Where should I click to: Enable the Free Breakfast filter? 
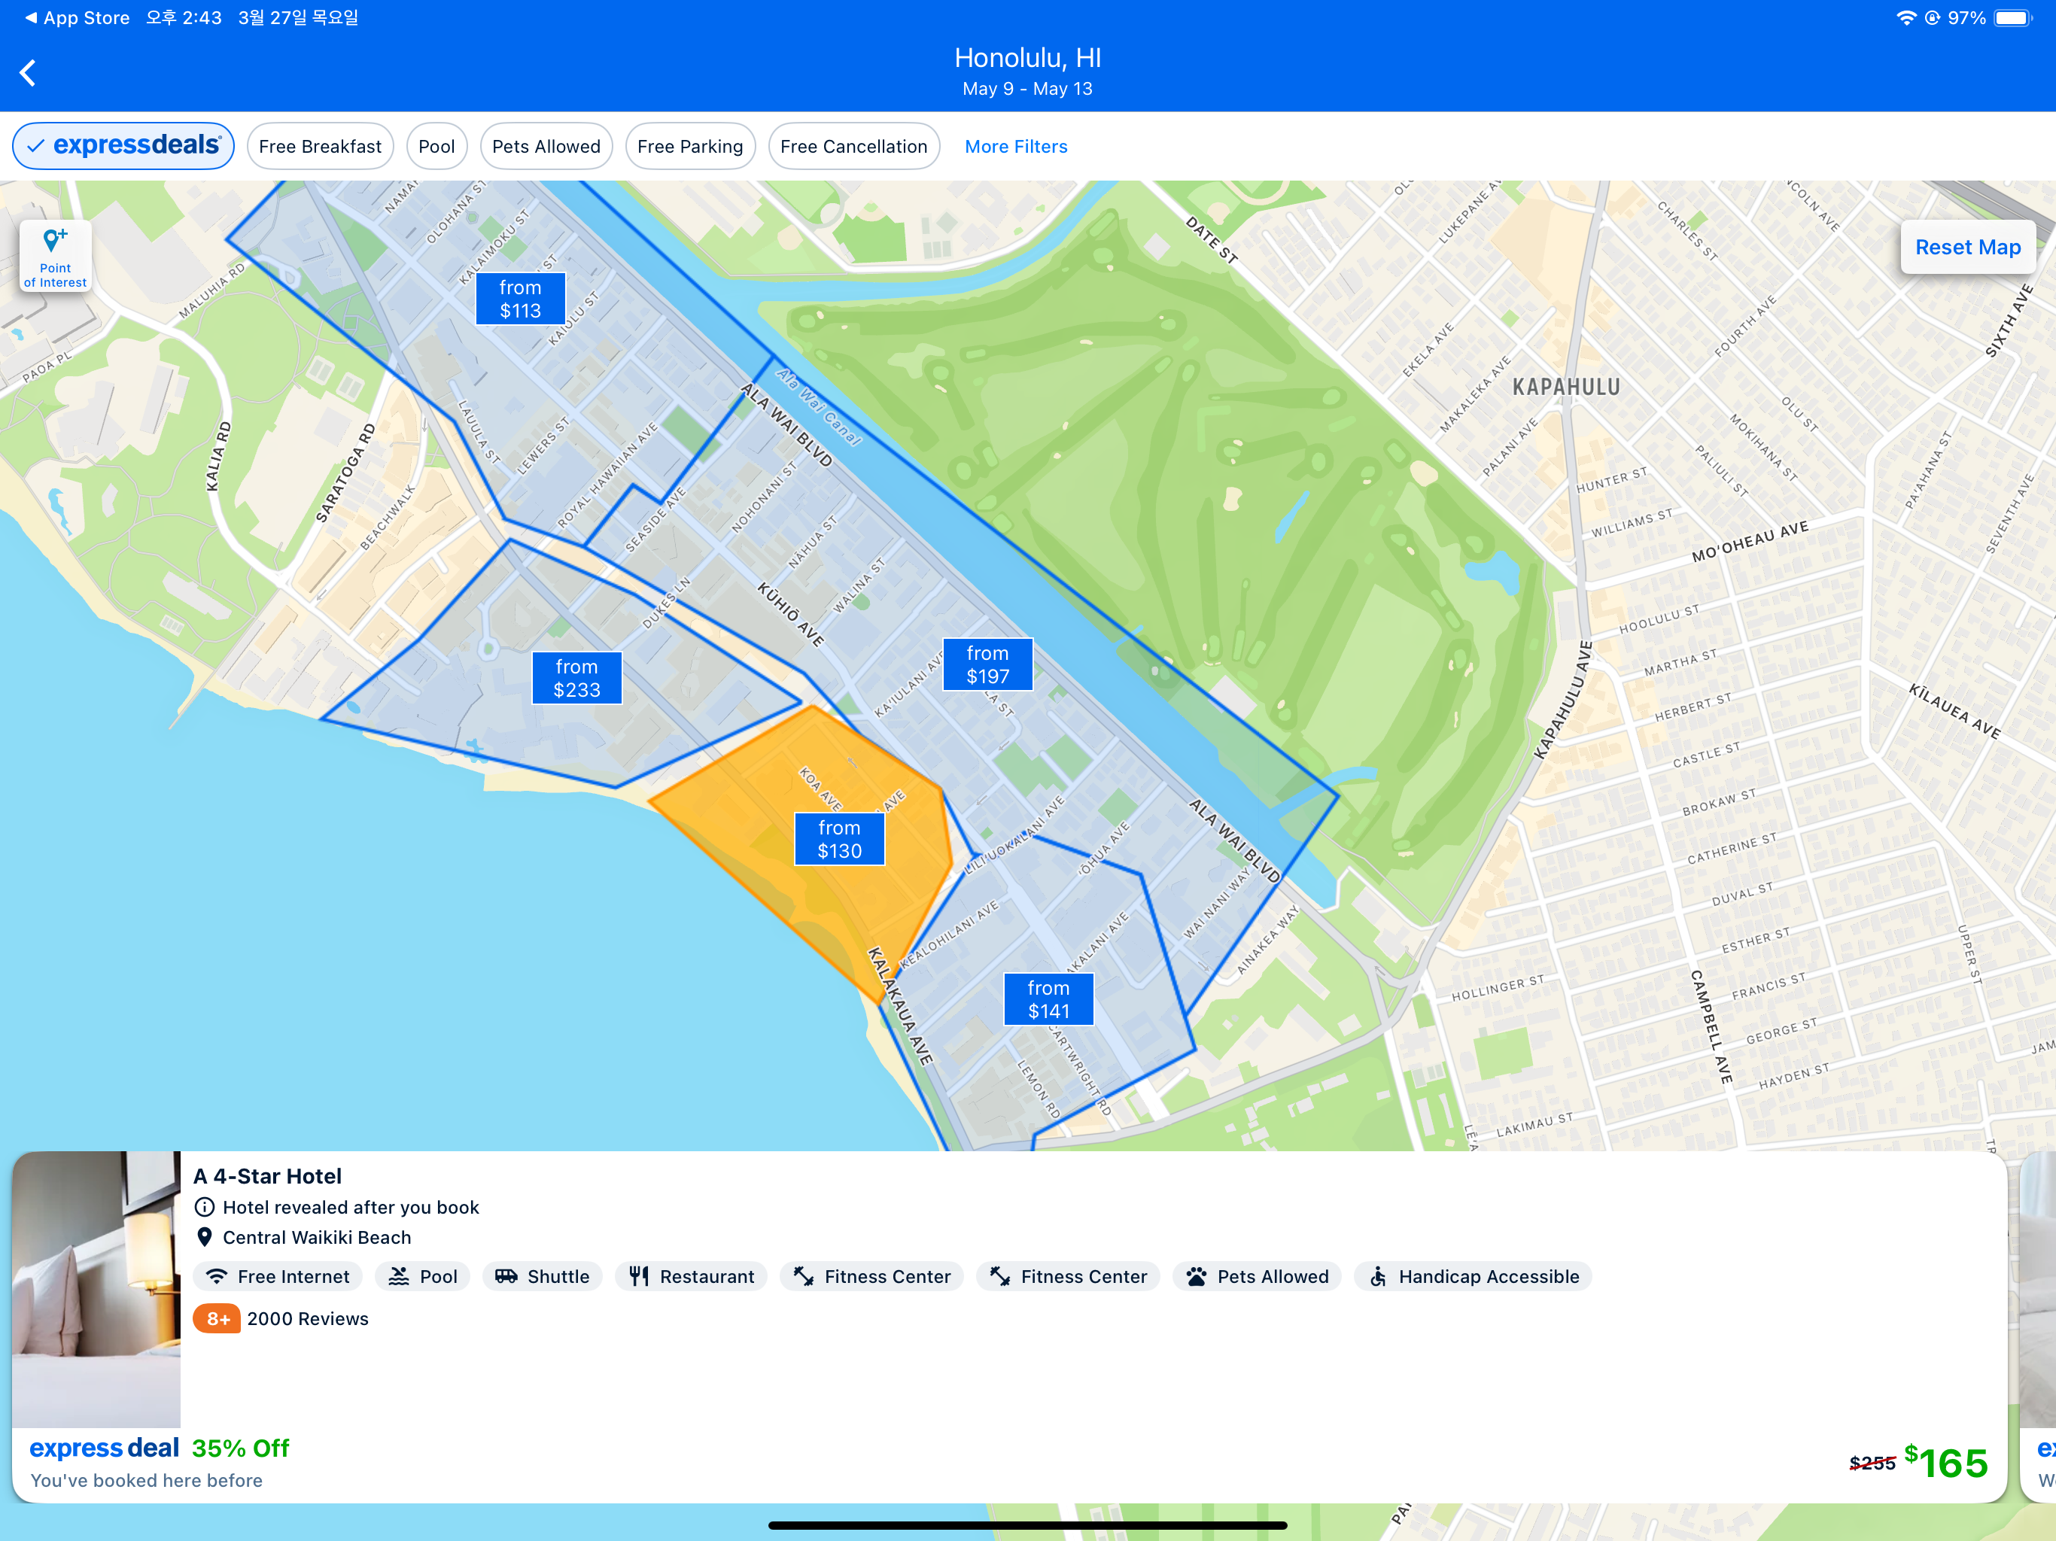[x=321, y=146]
